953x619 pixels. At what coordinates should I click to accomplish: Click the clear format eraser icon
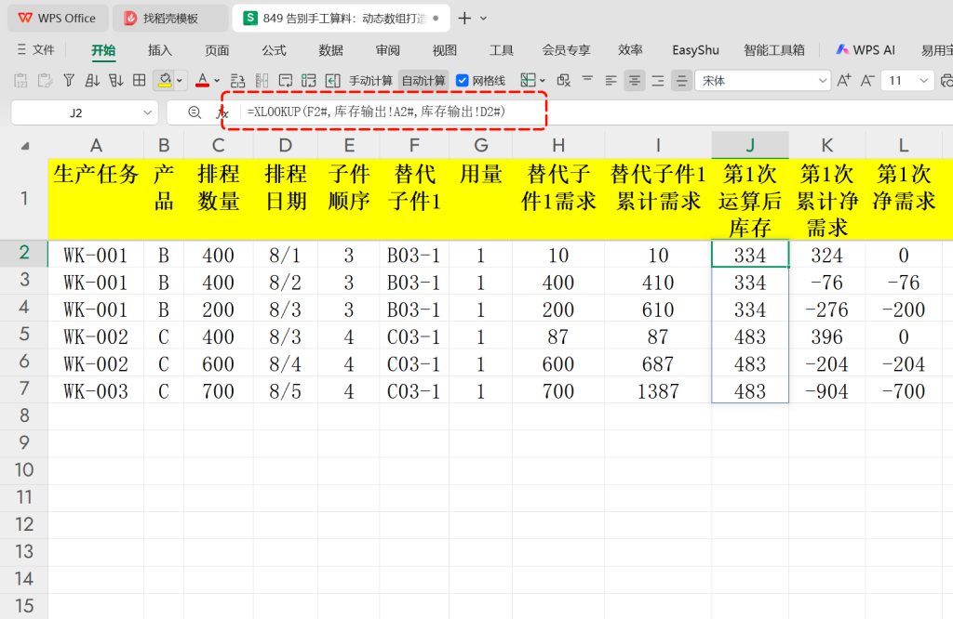[563, 81]
